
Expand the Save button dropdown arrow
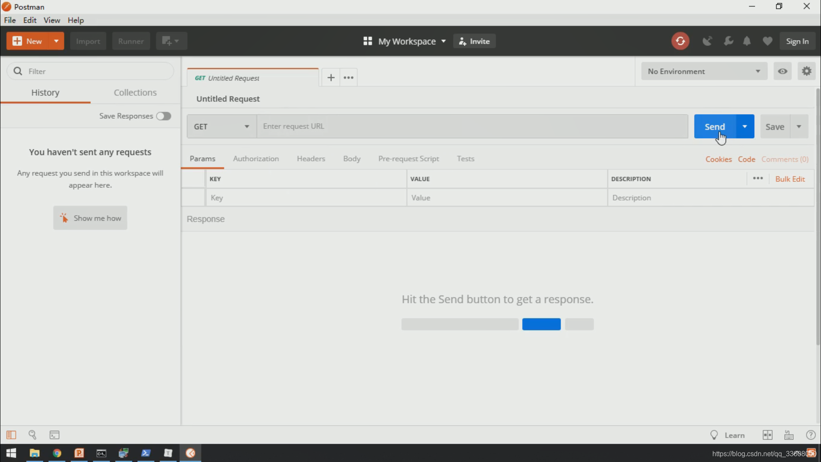(x=799, y=126)
